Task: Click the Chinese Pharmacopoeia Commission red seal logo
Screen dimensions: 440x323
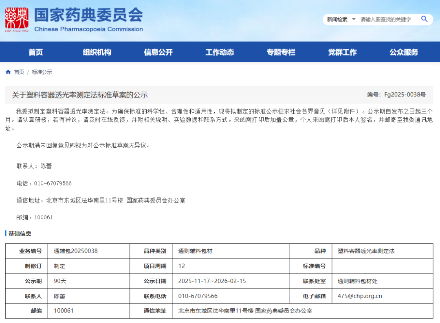Action: pos(17,20)
